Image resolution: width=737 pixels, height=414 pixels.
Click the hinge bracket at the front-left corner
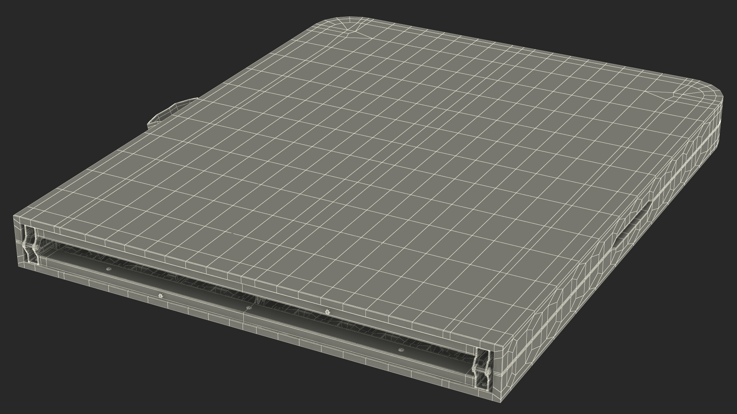point(31,245)
